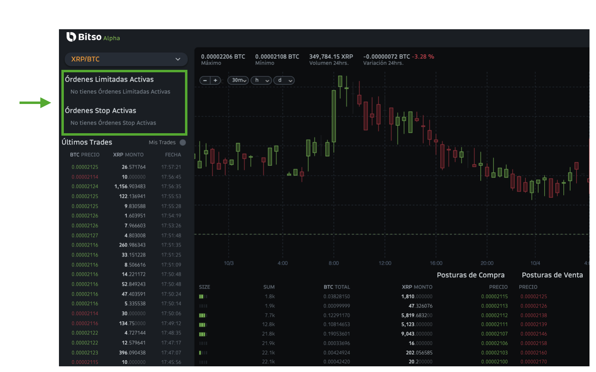
Task: Click the Variación 24hrs -3.28% value
Action: coord(422,56)
